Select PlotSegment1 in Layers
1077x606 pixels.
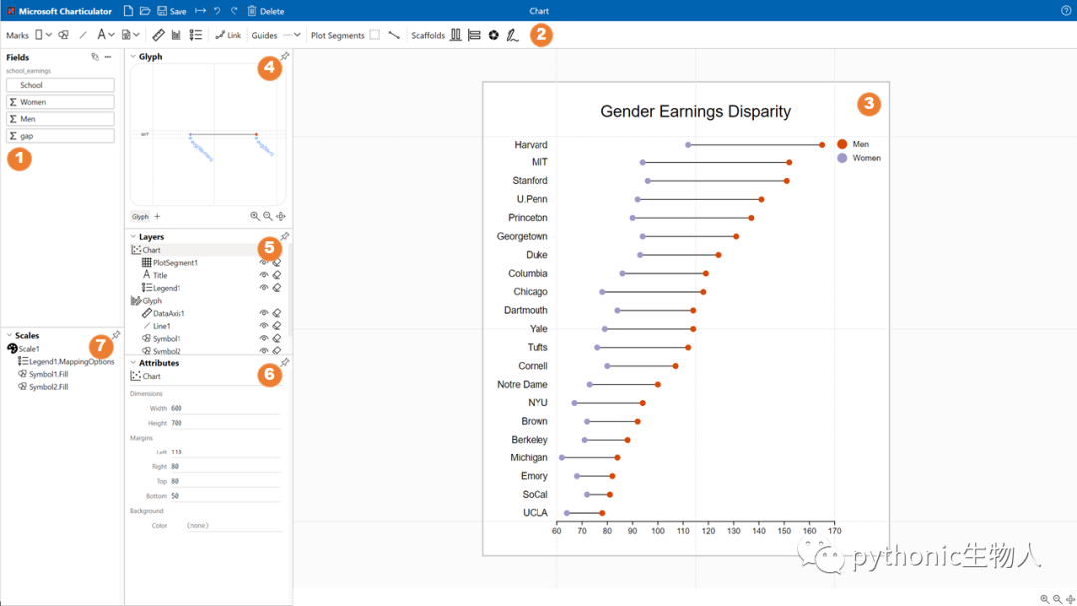pyautogui.click(x=175, y=263)
